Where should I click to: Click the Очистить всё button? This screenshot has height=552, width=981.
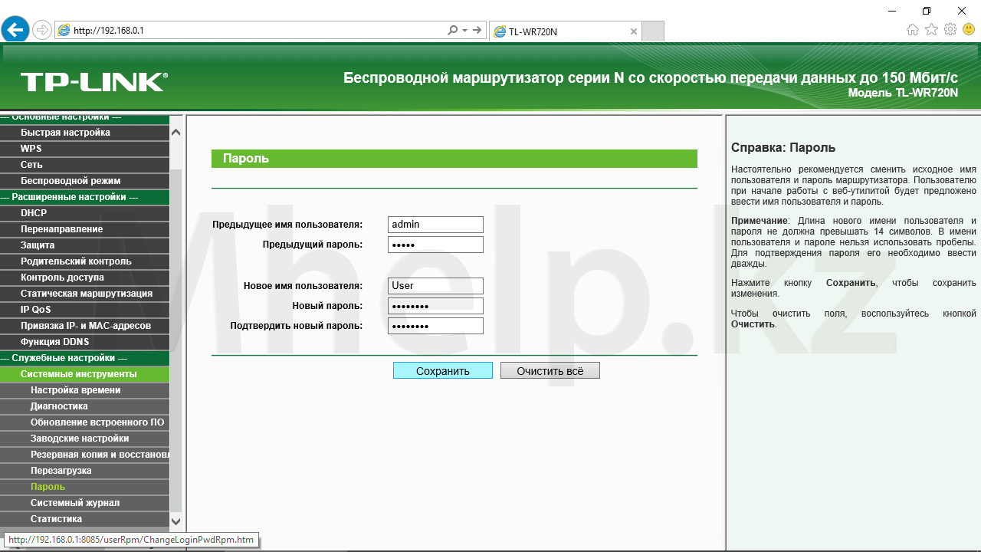[550, 371]
